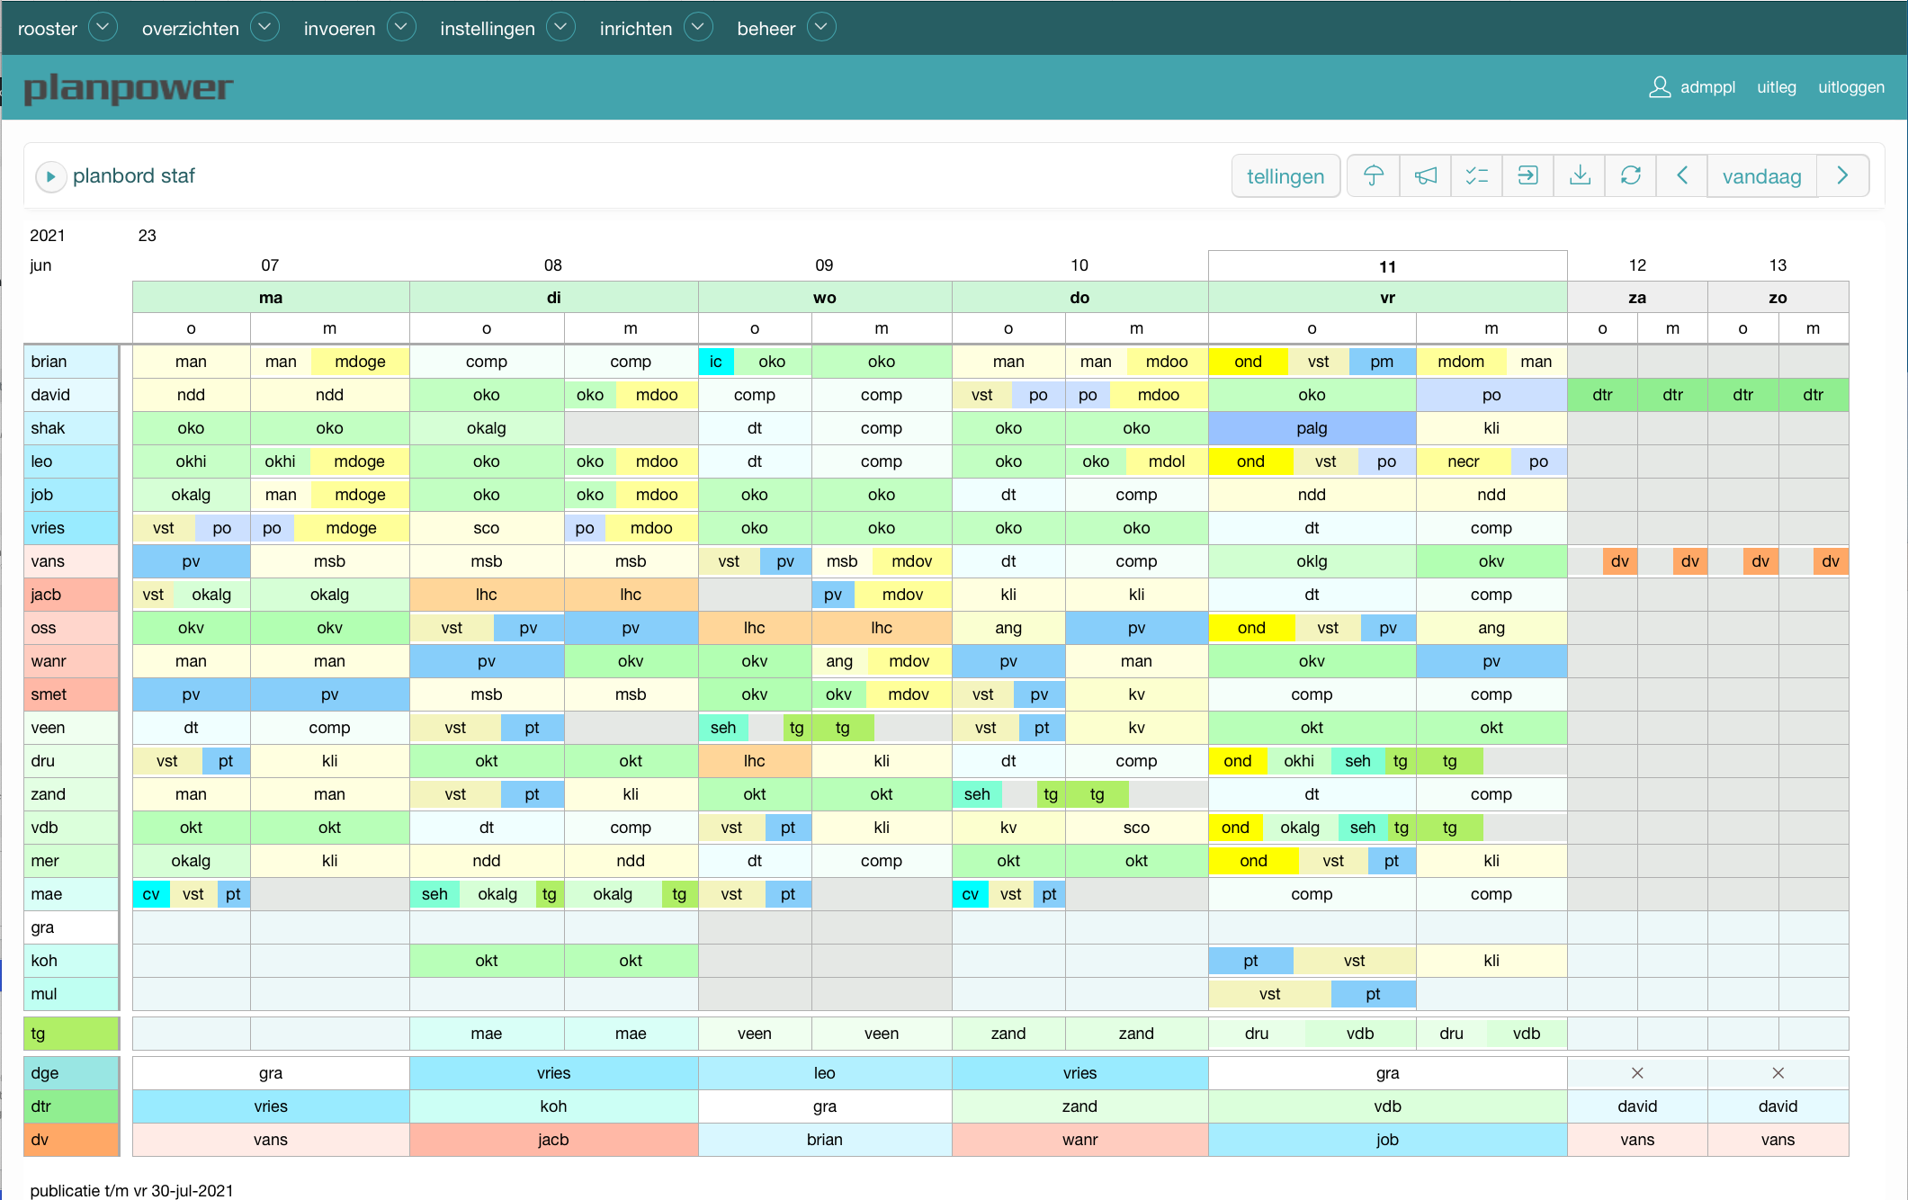This screenshot has width=1908, height=1200.
Task: Click the uitloggen link
Action: pyautogui.click(x=1851, y=87)
